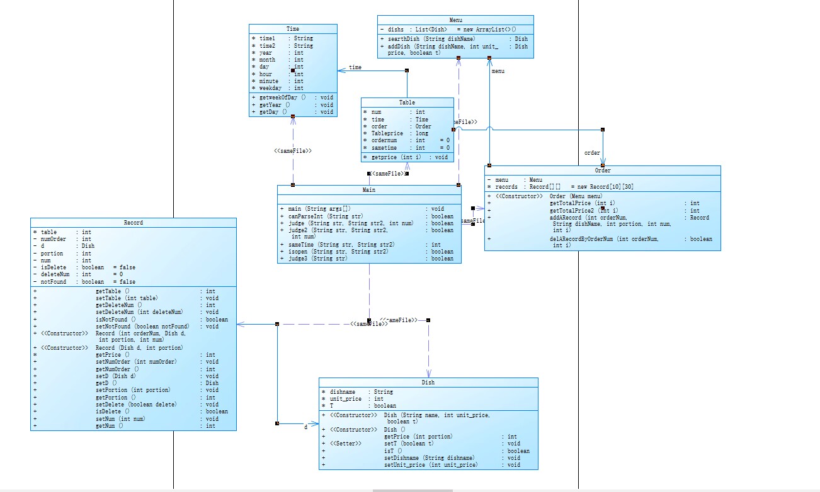Select the Time class title

pos(293,29)
